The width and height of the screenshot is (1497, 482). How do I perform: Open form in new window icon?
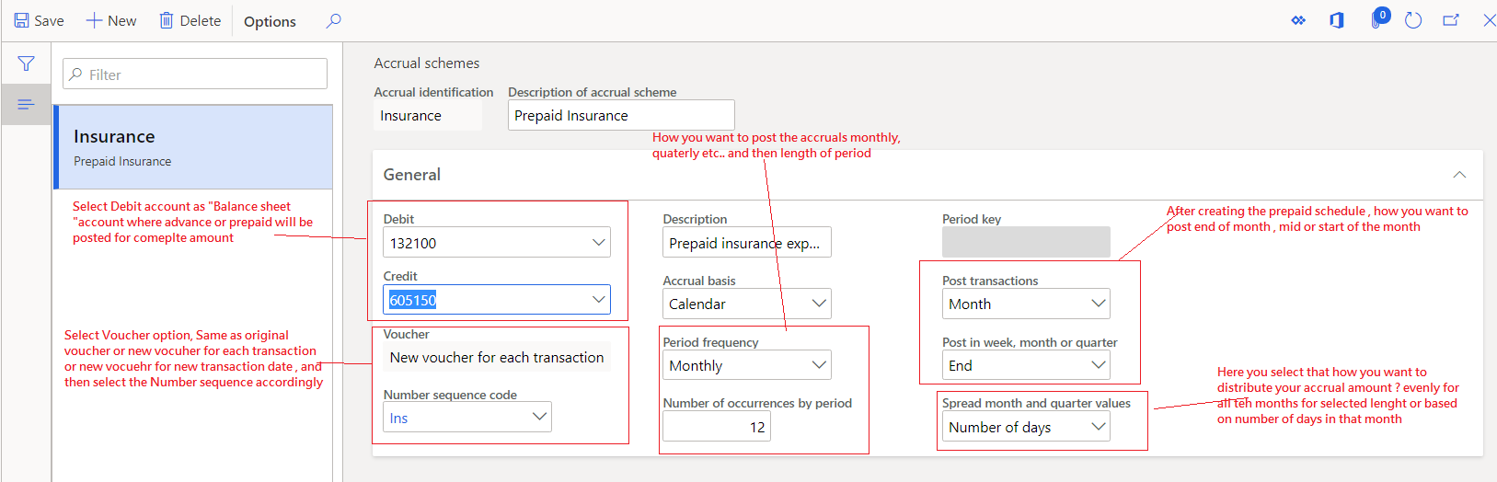pos(1451,20)
